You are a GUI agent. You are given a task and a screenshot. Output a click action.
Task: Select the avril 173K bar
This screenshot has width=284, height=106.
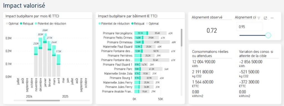58,66
